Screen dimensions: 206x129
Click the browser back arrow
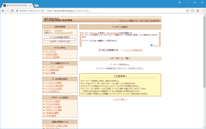[3, 11]
